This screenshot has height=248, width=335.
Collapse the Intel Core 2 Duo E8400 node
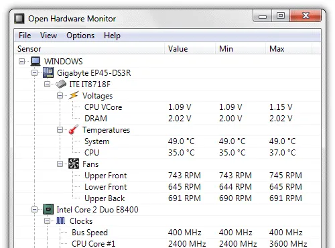click(34, 210)
